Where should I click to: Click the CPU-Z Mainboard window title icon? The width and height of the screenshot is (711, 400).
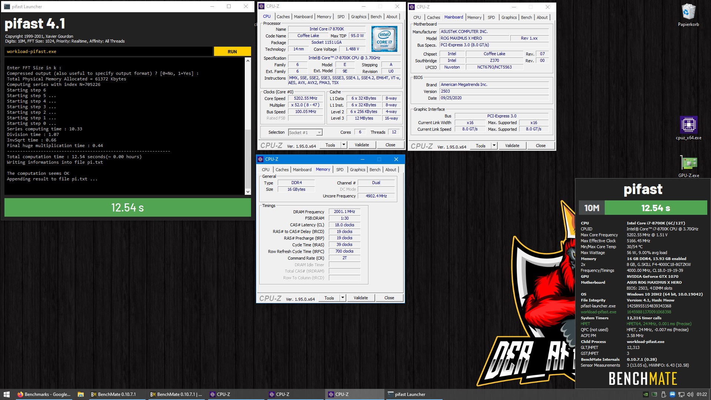pos(412,7)
